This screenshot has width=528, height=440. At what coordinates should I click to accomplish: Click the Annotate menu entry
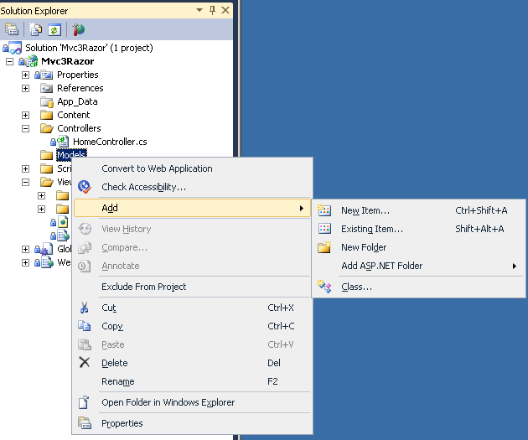click(192, 266)
